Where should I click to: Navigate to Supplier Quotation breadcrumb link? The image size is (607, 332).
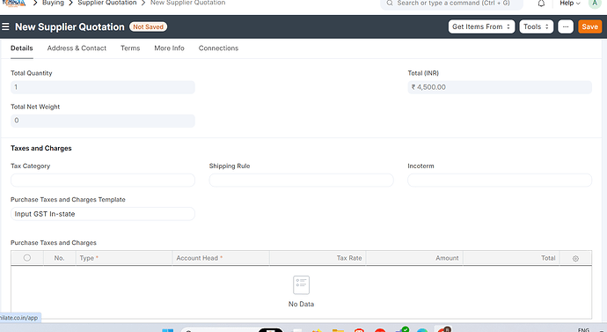pos(107,3)
